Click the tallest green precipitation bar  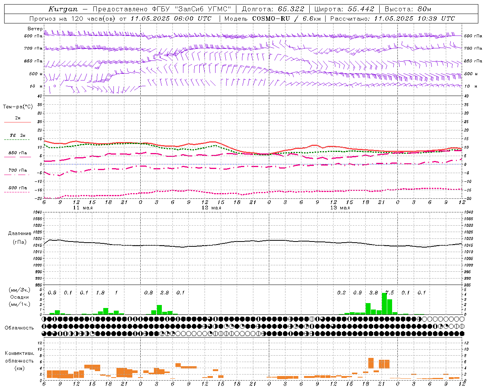pos(384,304)
